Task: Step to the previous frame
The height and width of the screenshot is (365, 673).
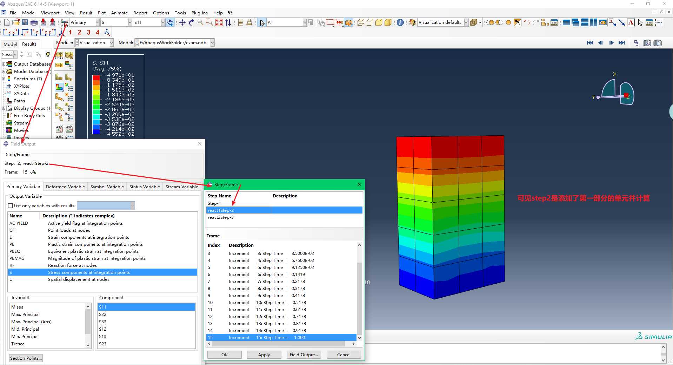Action: coord(601,43)
